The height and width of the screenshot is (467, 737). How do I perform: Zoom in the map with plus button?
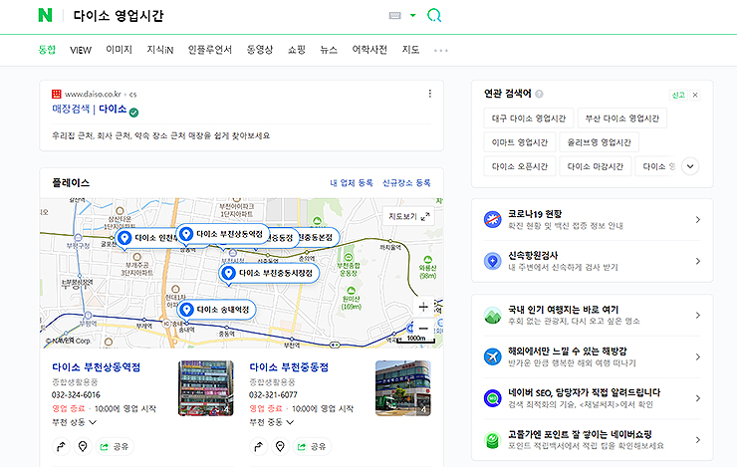(423, 307)
